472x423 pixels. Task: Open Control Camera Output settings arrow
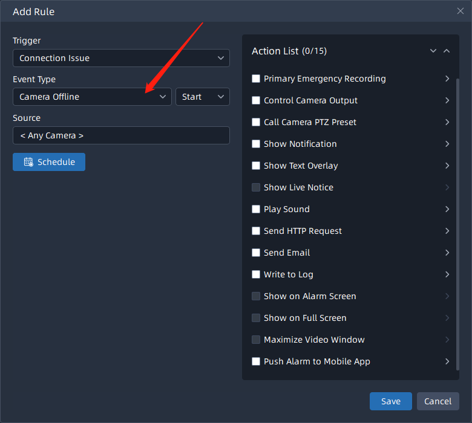(447, 100)
